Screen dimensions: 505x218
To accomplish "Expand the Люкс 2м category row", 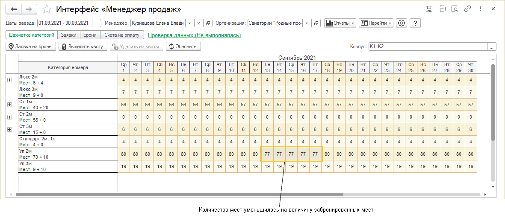I will pyautogui.click(x=9, y=80).
